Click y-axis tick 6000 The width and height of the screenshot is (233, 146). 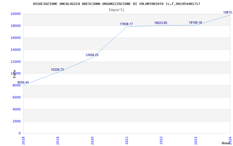point(17,97)
